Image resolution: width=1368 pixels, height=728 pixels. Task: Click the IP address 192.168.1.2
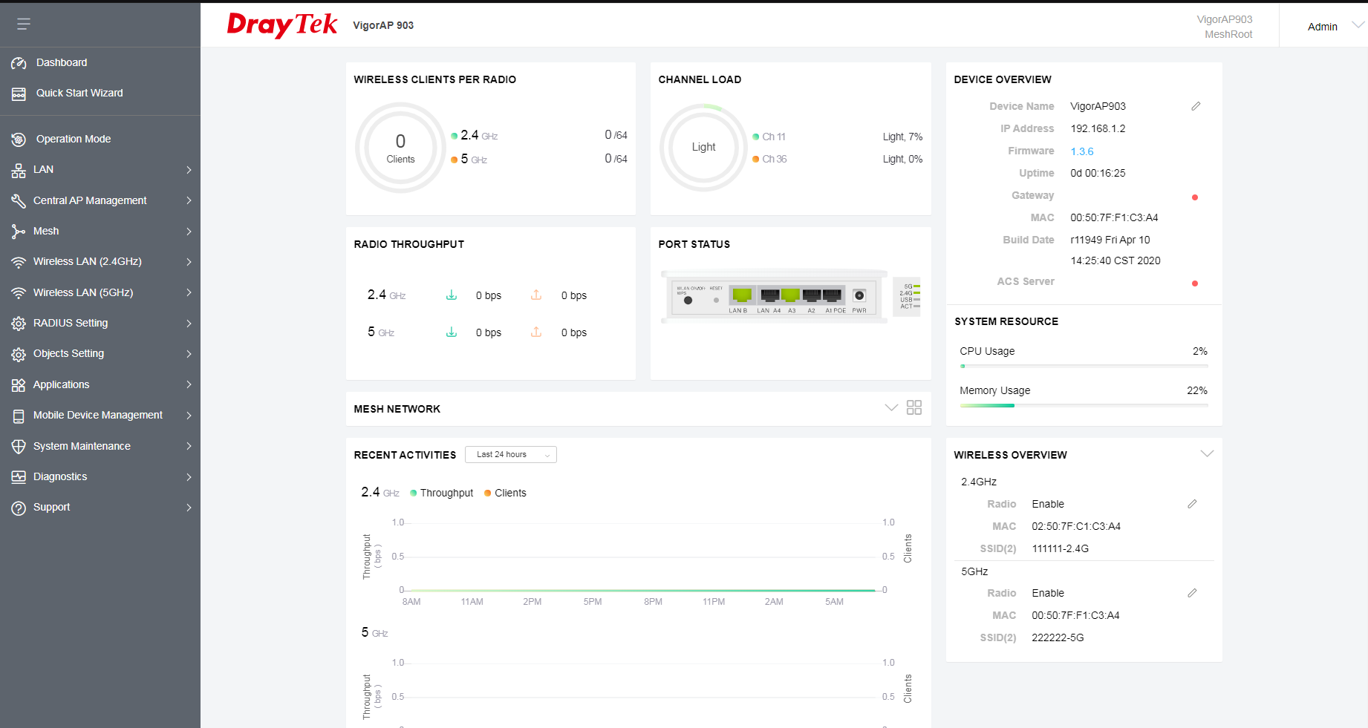tap(1098, 128)
